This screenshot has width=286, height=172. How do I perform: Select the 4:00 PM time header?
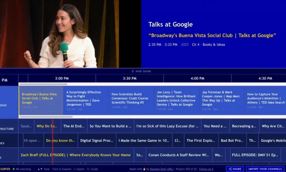tap(197, 78)
